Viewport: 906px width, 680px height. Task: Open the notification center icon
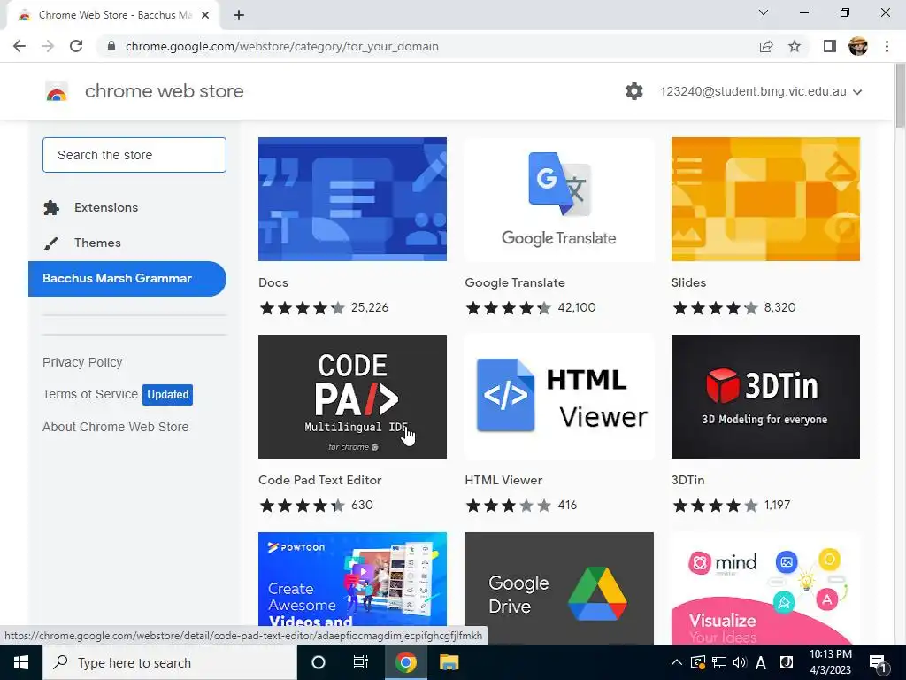pos(879,663)
